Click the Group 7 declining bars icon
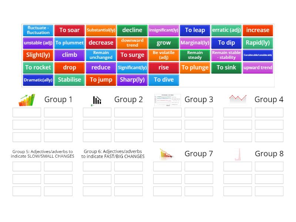Viewport: 296px width, 222px height. (167, 153)
